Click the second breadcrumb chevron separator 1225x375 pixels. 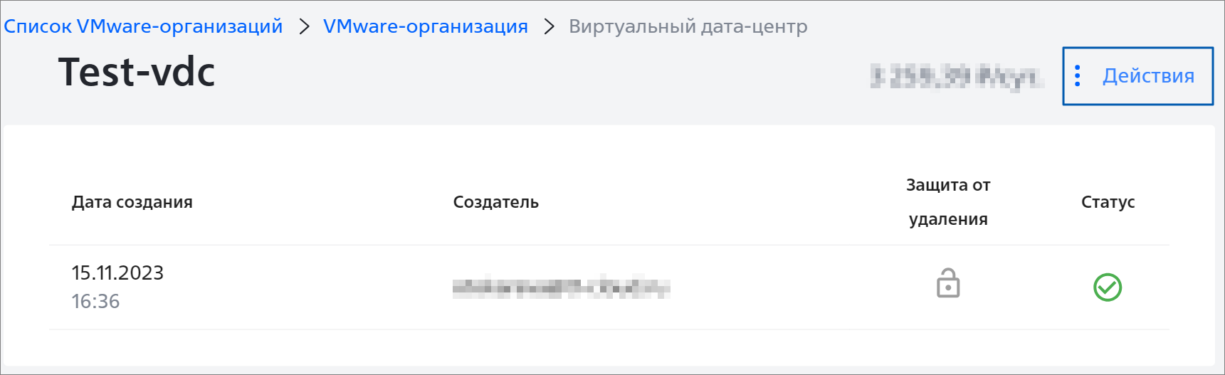549,26
